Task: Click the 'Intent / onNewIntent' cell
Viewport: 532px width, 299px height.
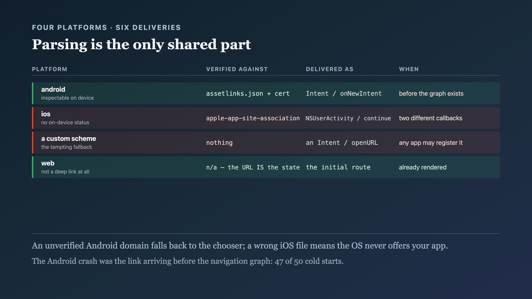Action: click(344, 93)
